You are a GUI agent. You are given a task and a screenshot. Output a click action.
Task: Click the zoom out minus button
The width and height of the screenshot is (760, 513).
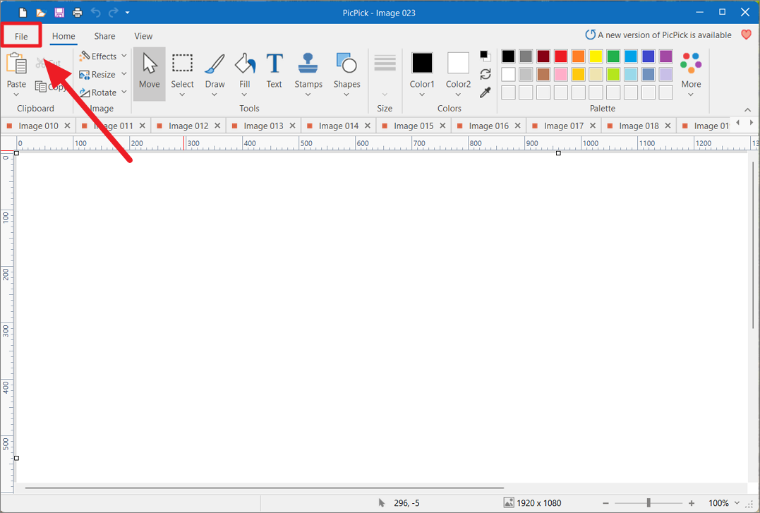tap(605, 503)
